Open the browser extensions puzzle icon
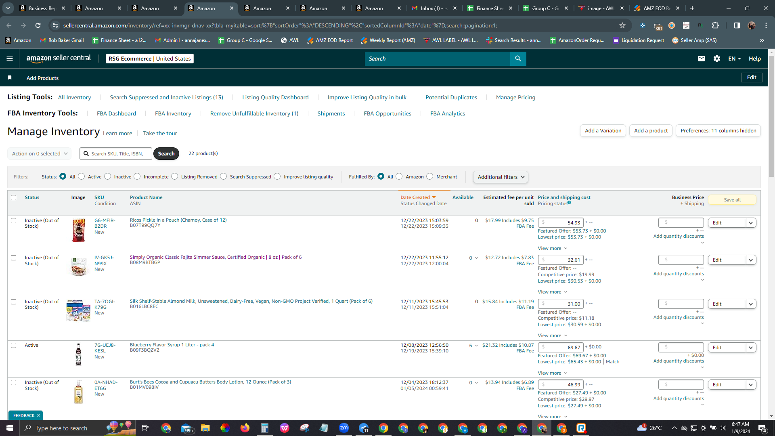 [x=716, y=25]
